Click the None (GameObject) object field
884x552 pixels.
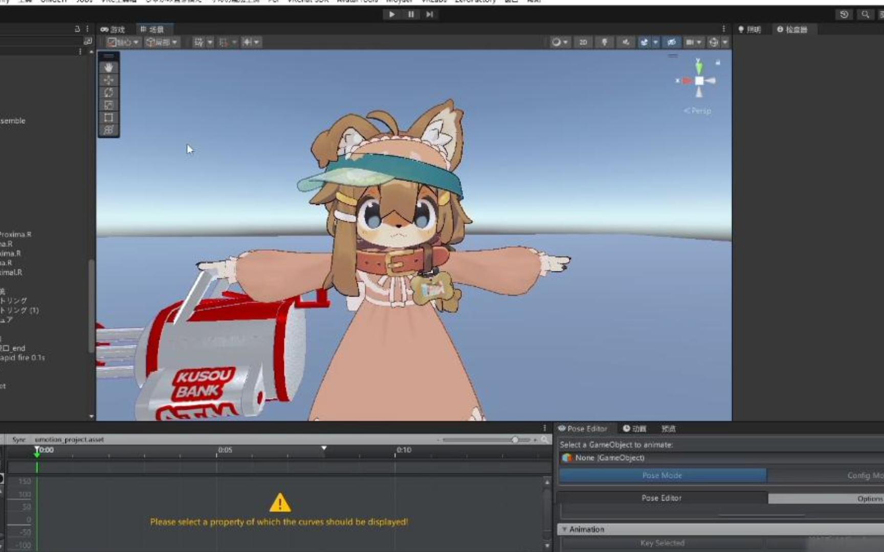click(721, 457)
